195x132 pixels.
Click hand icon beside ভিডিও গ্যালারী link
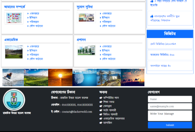point(101,114)
